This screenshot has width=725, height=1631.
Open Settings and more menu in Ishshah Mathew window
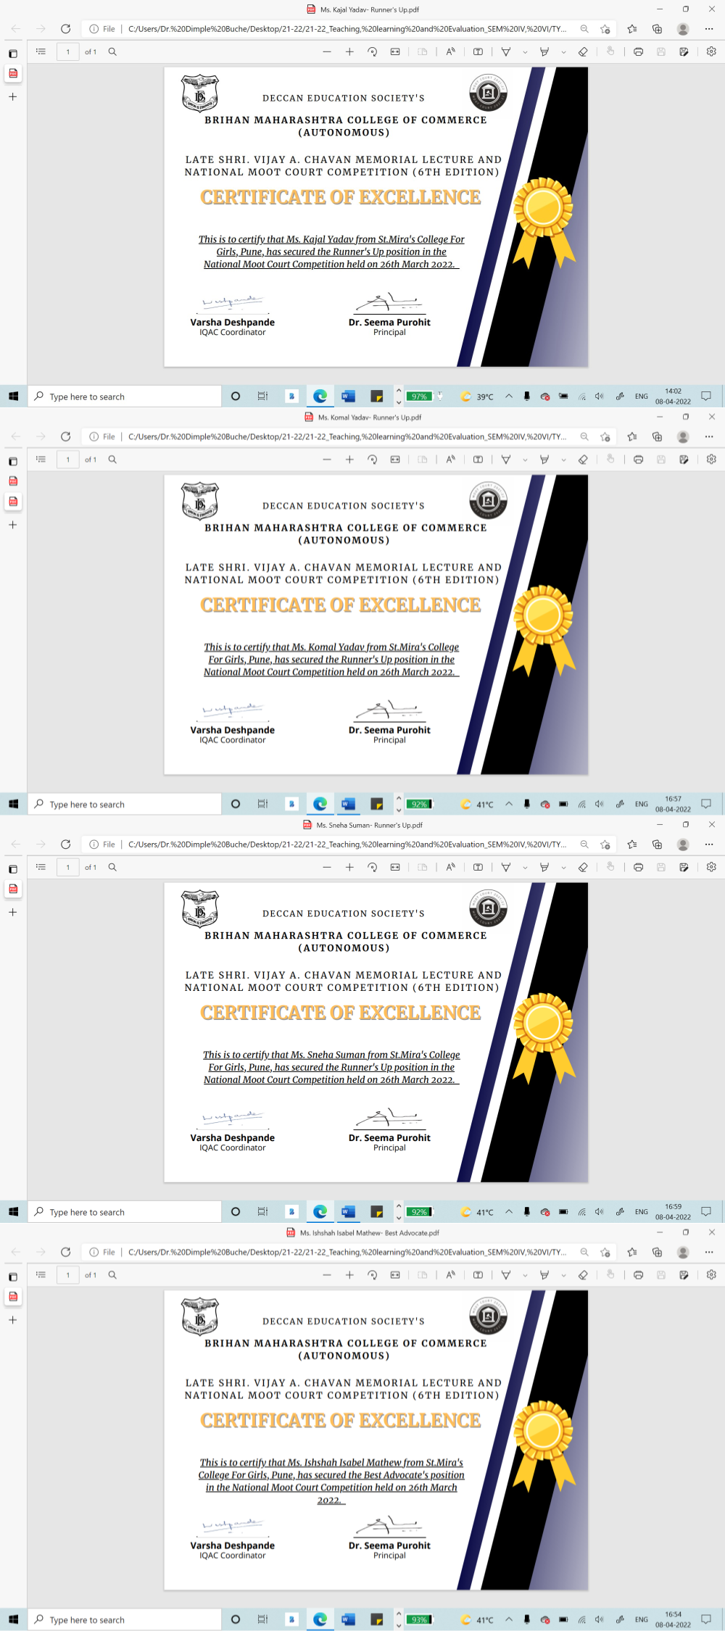(x=709, y=1252)
